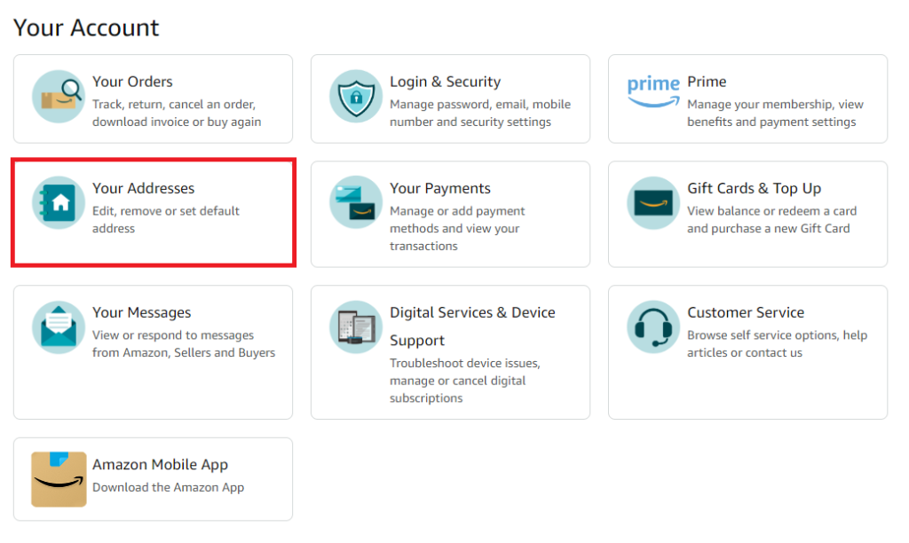The width and height of the screenshot is (909, 543).
Task: Click 'Edit, remove or set default address' text
Action: (166, 220)
